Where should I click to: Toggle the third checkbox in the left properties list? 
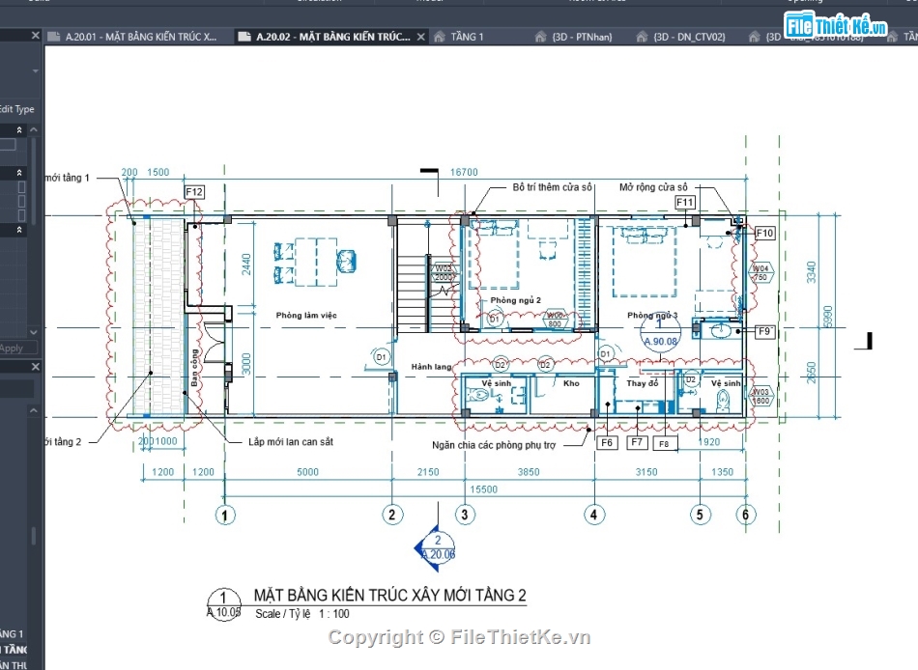point(21,213)
